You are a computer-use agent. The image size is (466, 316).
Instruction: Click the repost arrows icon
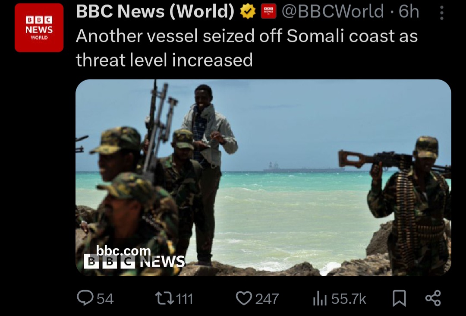tap(165, 298)
